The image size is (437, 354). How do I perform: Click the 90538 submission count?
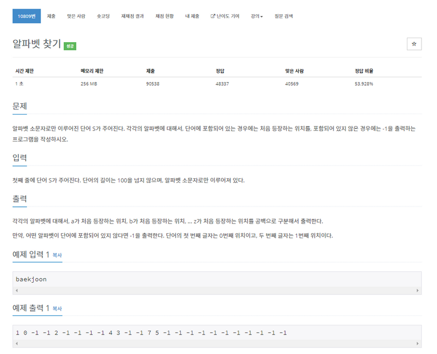152,84
